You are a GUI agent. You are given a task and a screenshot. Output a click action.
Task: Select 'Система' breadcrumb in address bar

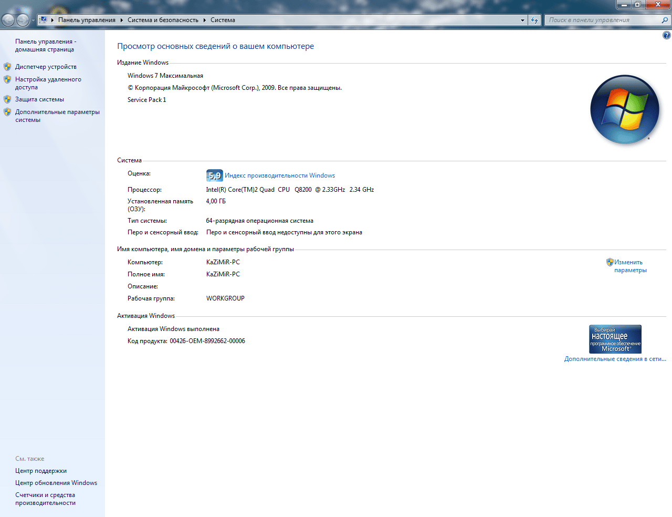pyautogui.click(x=223, y=20)
